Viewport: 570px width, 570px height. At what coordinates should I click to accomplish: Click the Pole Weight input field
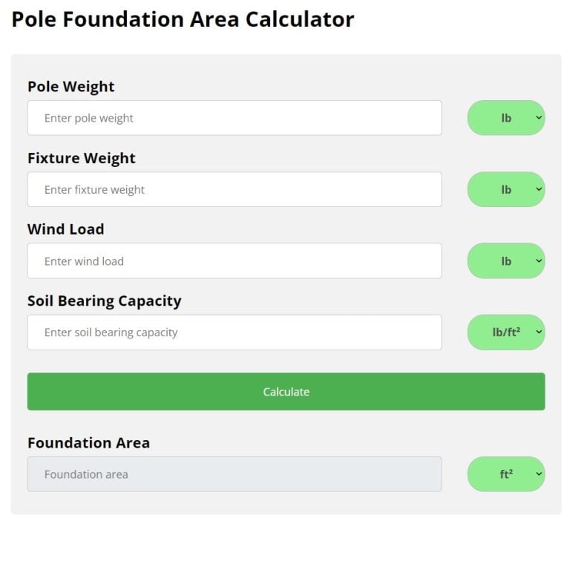tap(234, 118)
